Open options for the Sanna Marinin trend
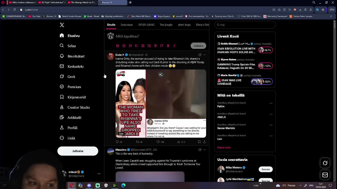This screenshot has height=189, width=337. point(271,125)
